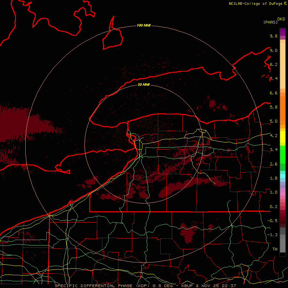Click the -0.5 value on the color scale
The width and height of the screenshot is (288, 288).
pos(272,221)
